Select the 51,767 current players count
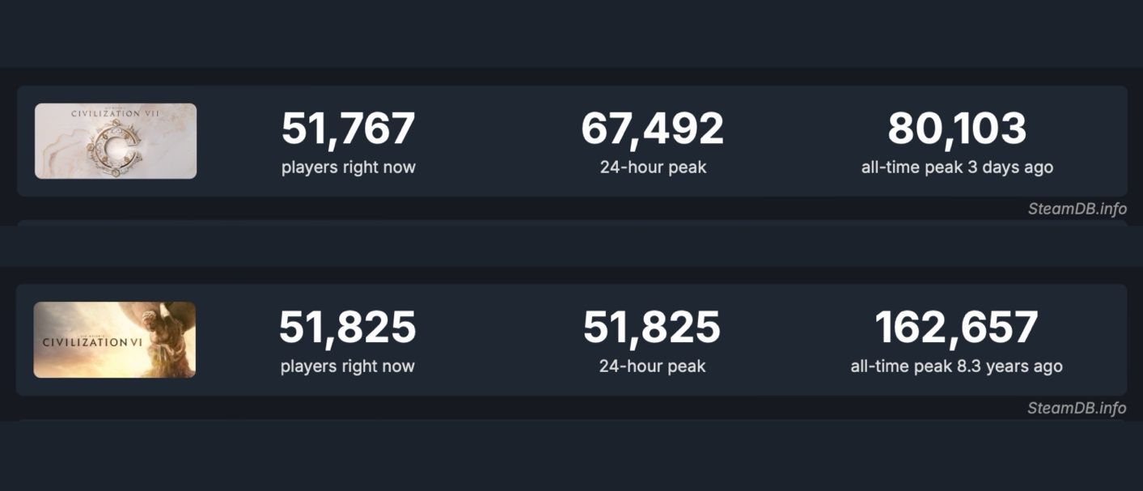1143x491 pixels. [x=349, y=129]
